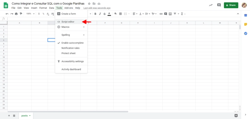Screen dimensions: 250x119
Task: Expand the Spelling submenu
Action: click(x=71, y=35)
